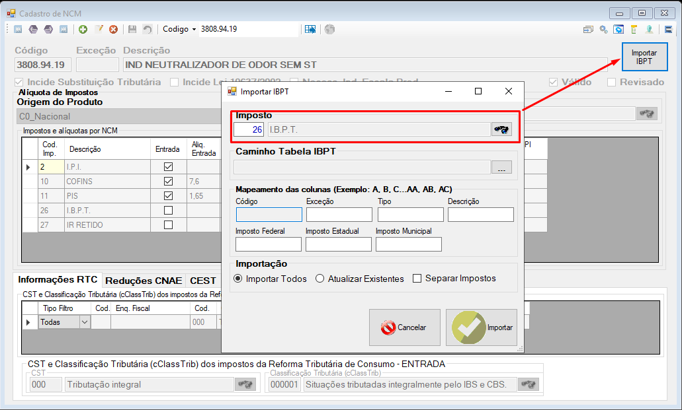Click the Origem do Produto lookup icon
Image resolution: width=682 pixels, height=410 pixels.
coord(647,114)
